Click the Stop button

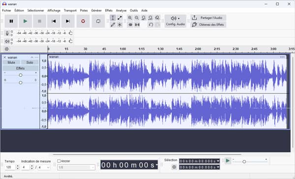pyautogui.click(x=39, y=21)
